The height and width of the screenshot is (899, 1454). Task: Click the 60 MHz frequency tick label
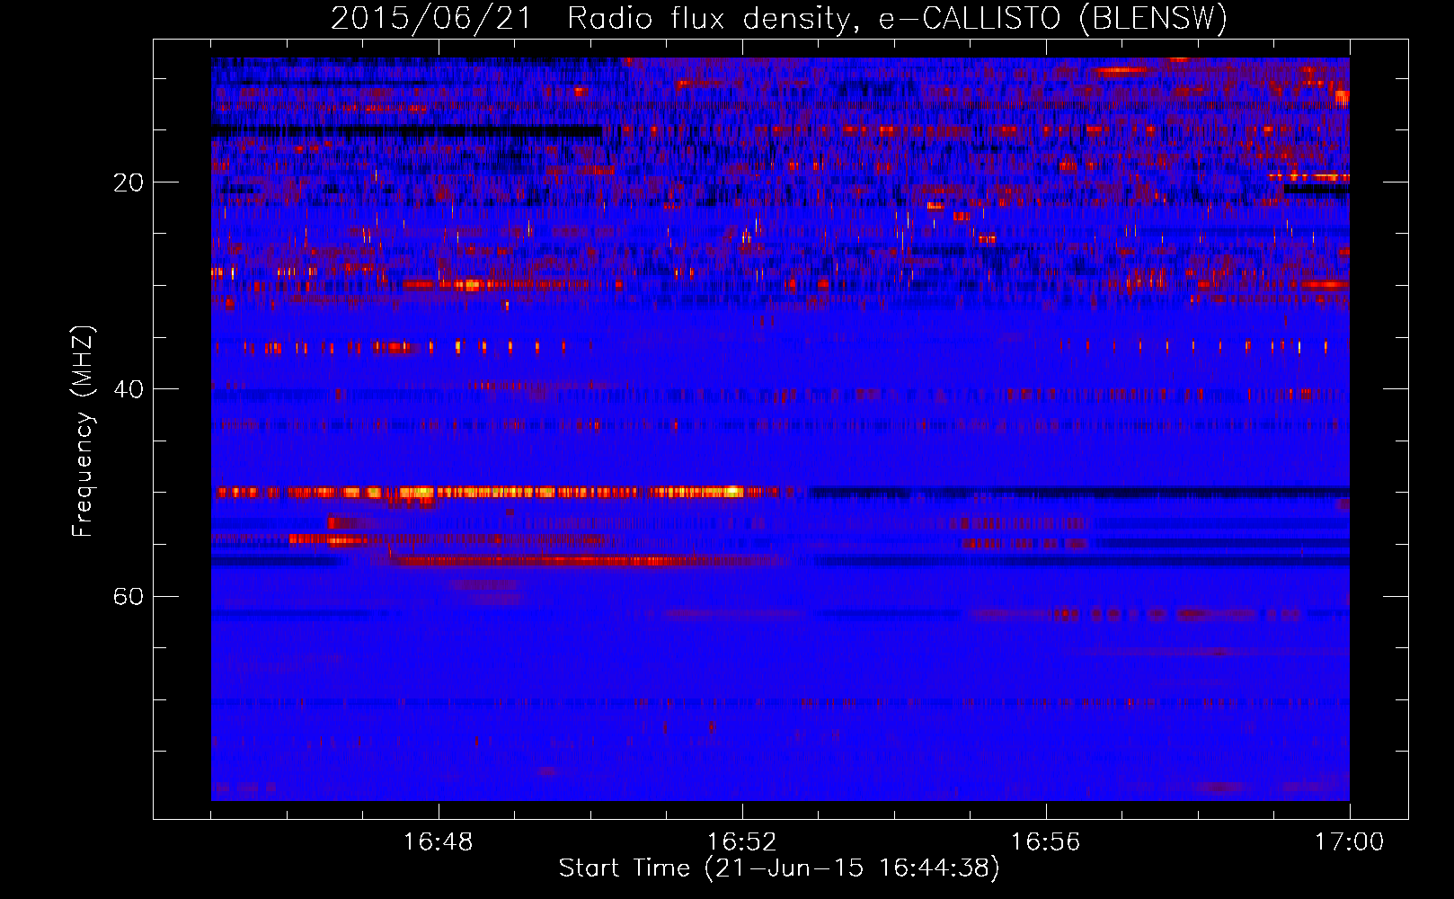[129, 597]
